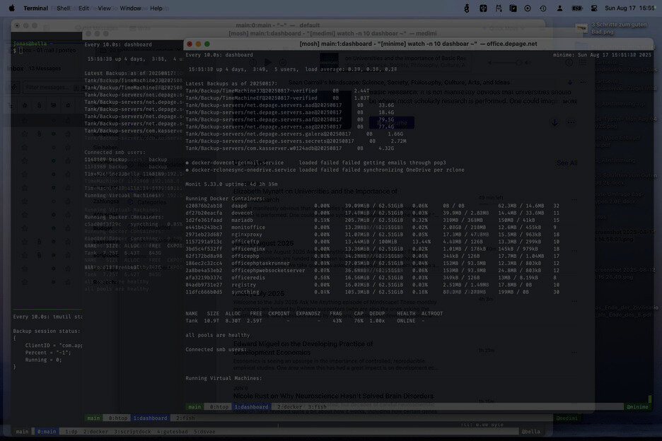This screenshot has width=662, height=441.
Task: Open the Shell menu
Action: pos(64,8)
